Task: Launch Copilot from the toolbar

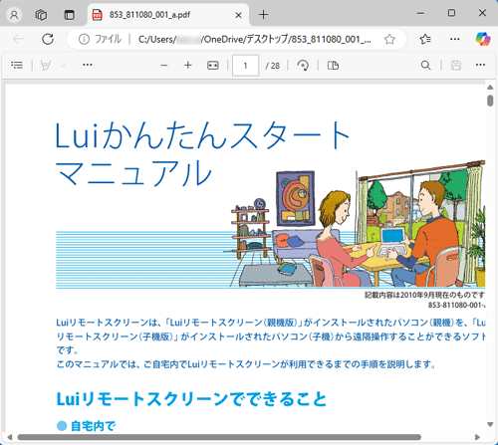Action: click(x=482, y=39)
